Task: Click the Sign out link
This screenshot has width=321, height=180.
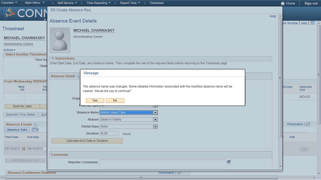Action: pyautogui.click(x=311, y=3)
